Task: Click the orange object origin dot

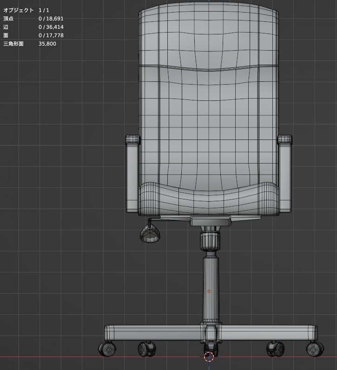Action: pos(209,291)
